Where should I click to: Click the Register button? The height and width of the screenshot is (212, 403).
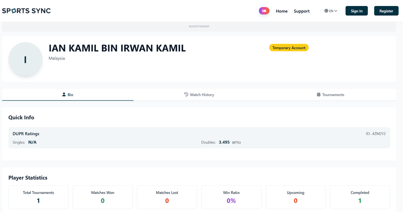[x=386, y=10]
